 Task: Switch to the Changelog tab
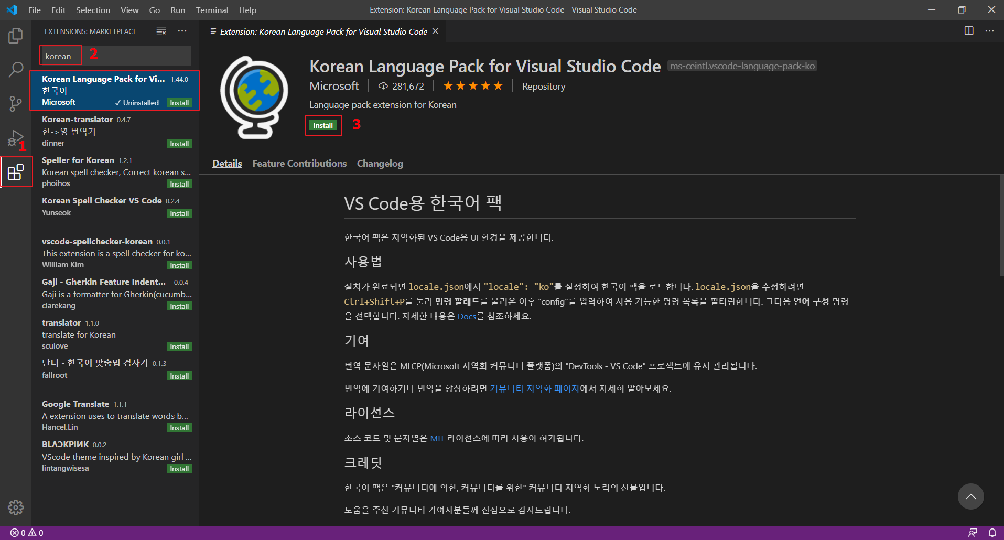(x=380, y=164)
